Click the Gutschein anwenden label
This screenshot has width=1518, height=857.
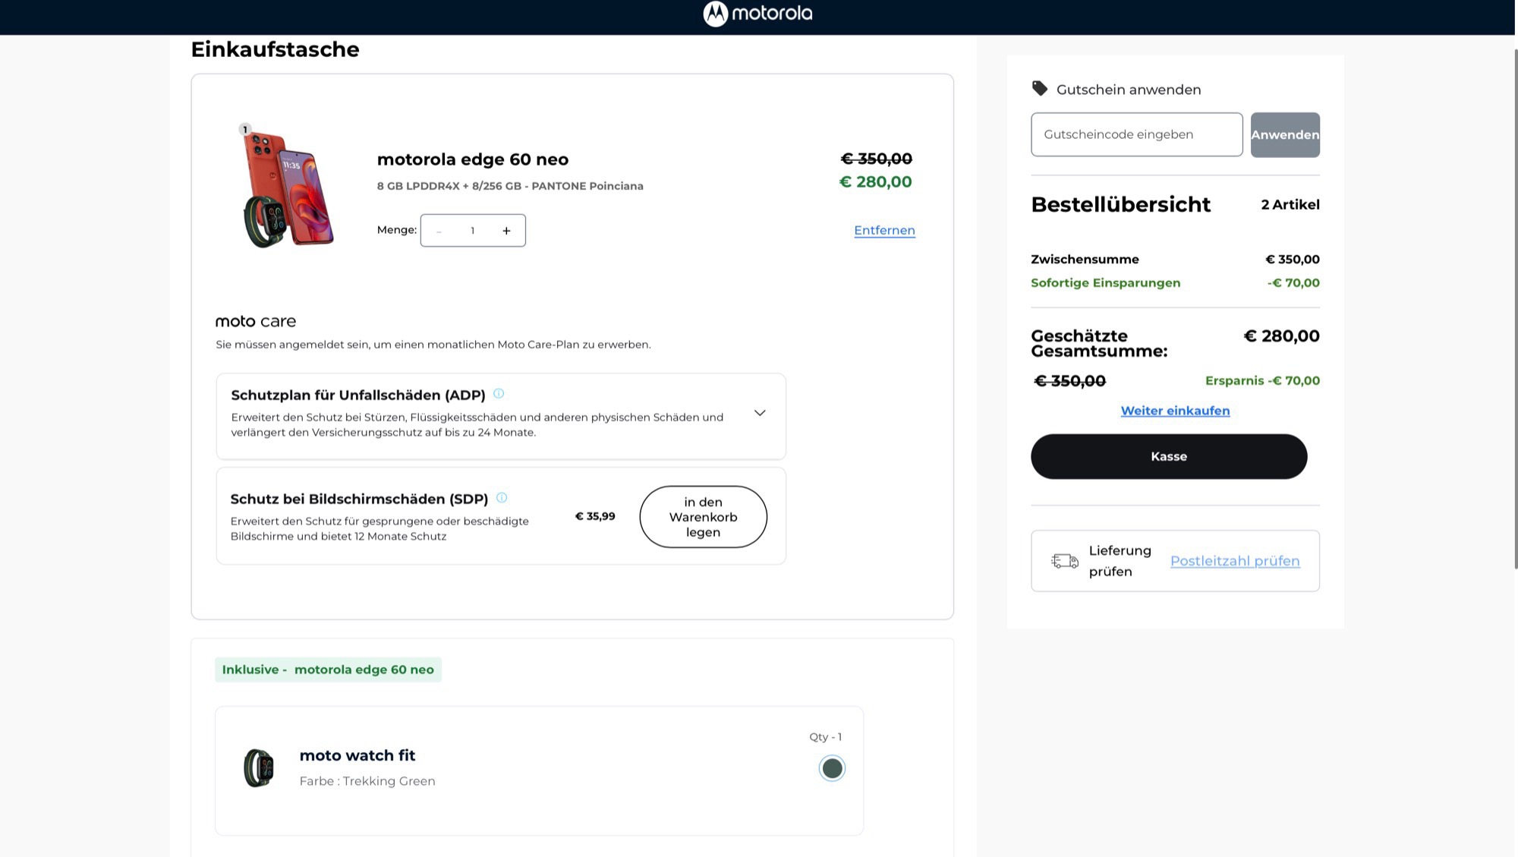pos(1129,90)
